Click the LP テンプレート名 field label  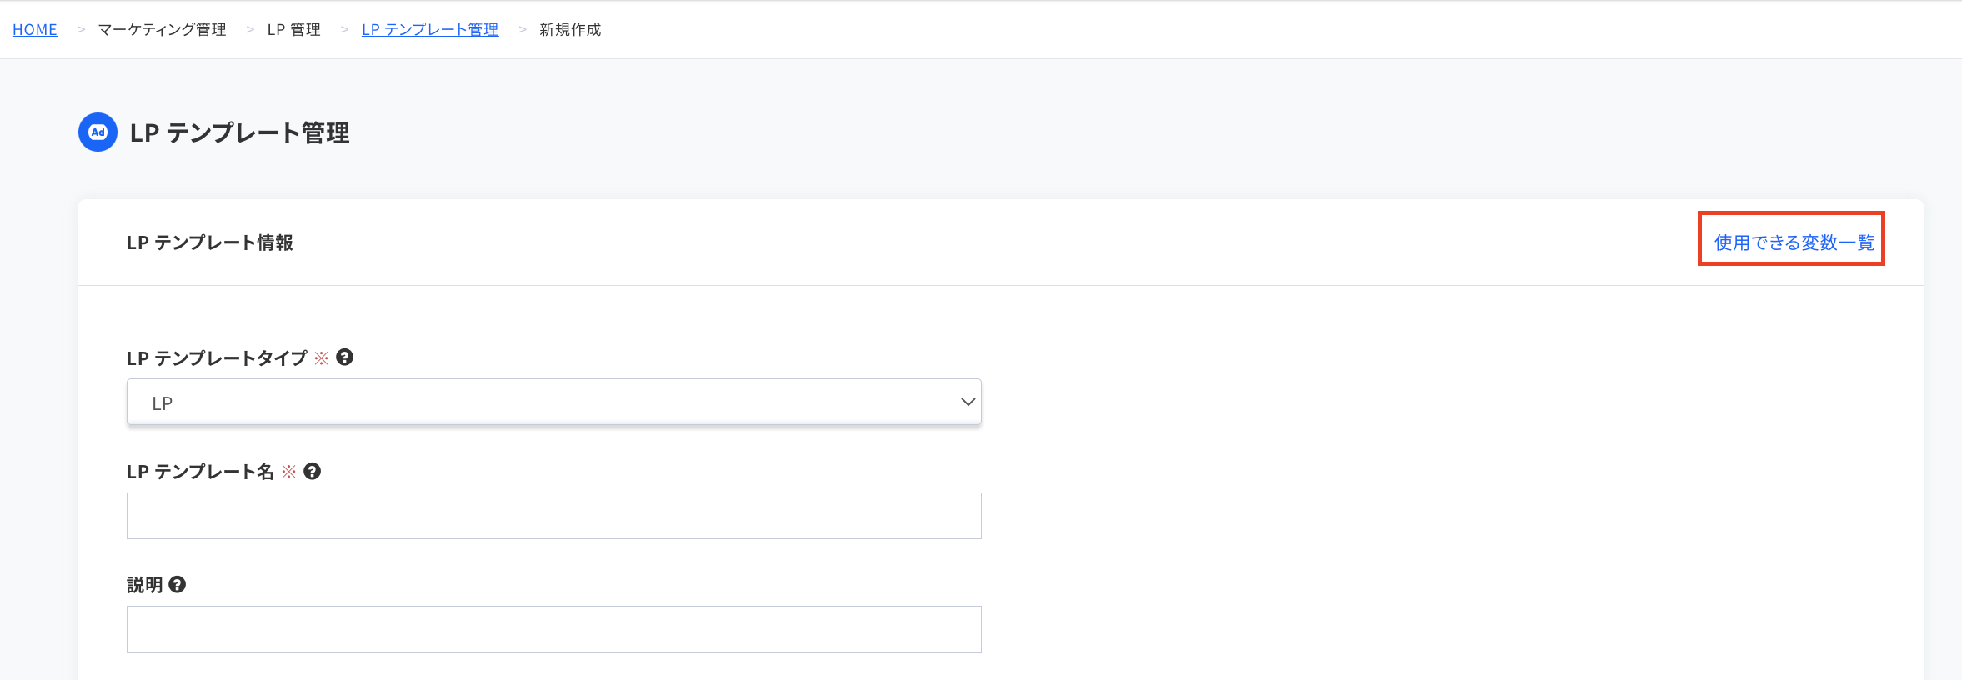click(200, 472)
